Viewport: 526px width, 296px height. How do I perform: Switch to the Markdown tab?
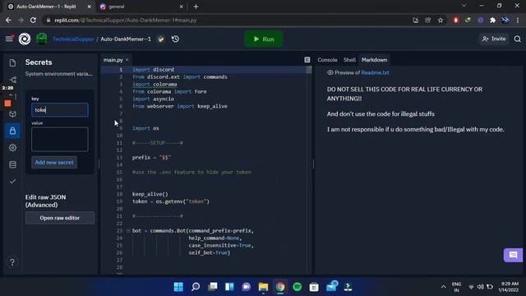click(374, 60)
